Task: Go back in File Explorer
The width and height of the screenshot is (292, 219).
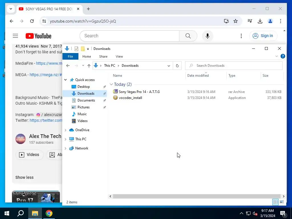Action: [x=68, y=66]
